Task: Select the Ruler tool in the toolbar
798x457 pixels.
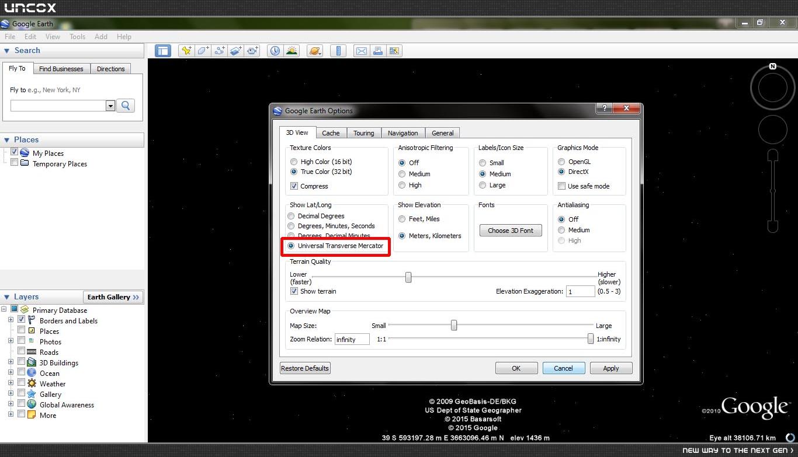Action: coord(338,51)
